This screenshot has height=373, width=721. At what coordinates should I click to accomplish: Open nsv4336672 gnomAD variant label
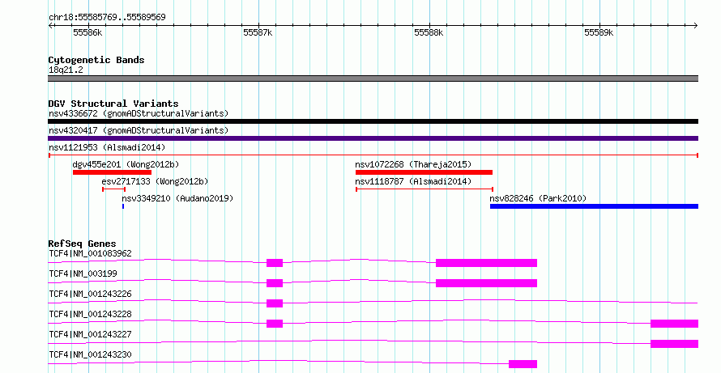139,113
